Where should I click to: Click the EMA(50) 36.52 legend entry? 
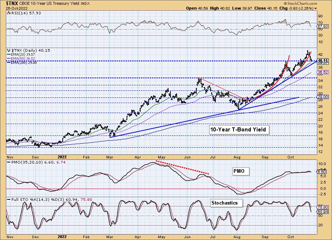pos(21,58)
